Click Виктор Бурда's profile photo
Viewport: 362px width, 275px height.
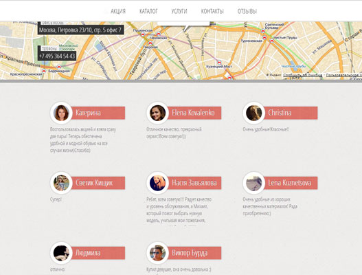click(157, 253)
